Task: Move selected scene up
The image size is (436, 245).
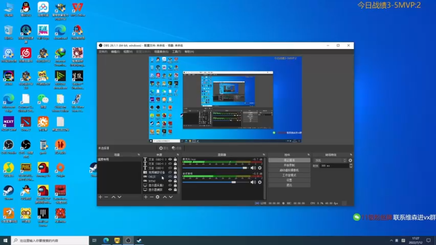Action: coord(113,197)
